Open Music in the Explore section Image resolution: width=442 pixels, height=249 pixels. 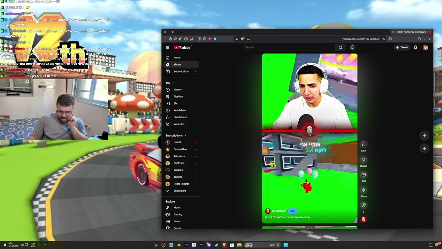[181, 207]
